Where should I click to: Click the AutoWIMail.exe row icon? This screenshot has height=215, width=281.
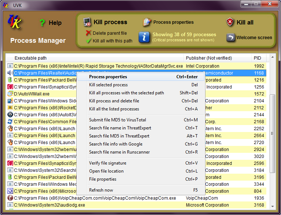click(x=10, y=94)
